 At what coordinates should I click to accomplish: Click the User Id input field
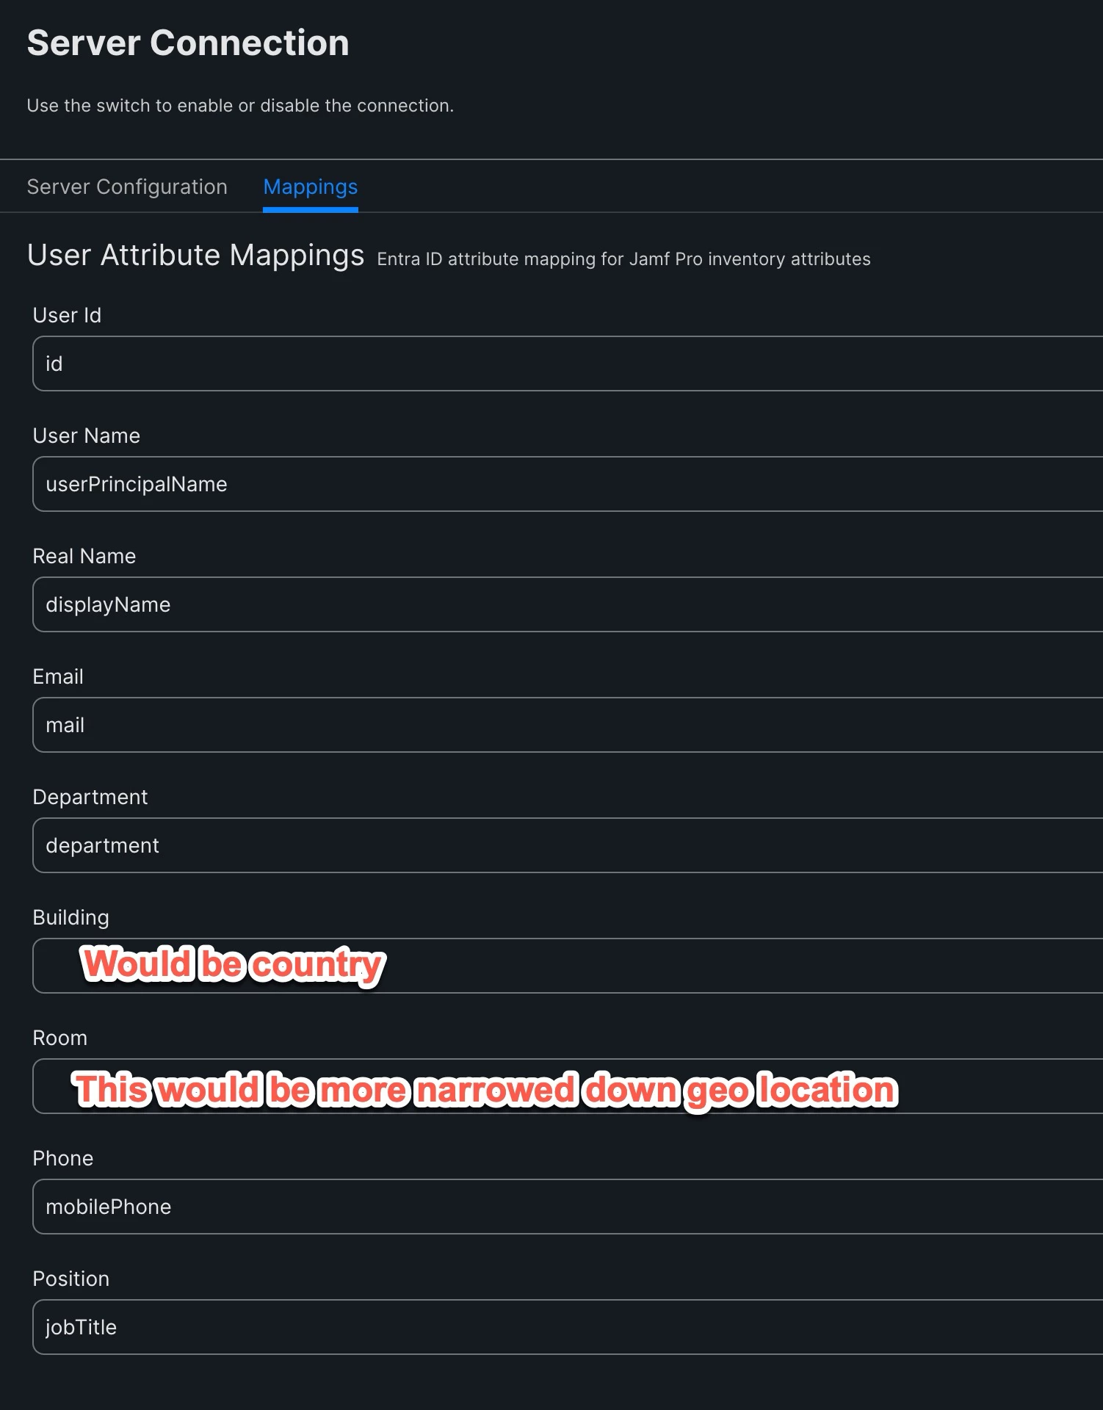[x=568, y=364]
